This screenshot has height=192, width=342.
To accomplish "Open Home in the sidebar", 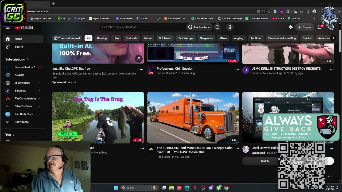I will (x=23, y=39).
